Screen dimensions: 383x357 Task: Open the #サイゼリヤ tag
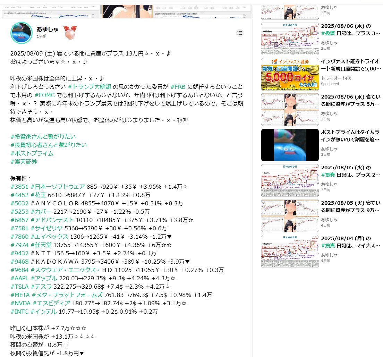click(46, 228)
